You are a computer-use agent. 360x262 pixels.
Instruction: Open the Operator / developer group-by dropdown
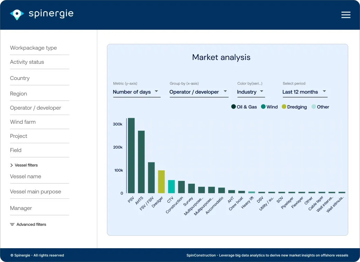[x=199, y=92]
